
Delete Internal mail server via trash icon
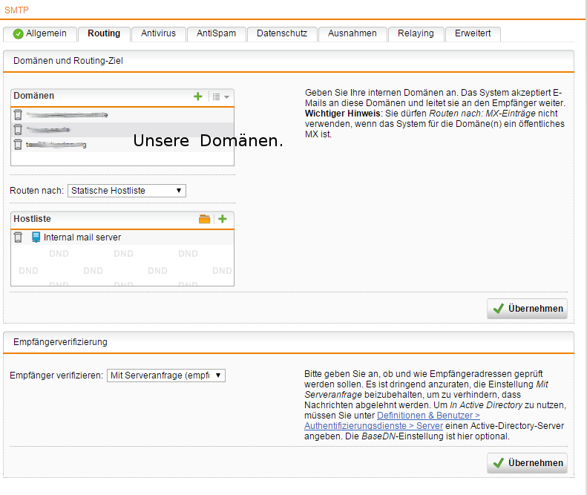click(18, 237)
